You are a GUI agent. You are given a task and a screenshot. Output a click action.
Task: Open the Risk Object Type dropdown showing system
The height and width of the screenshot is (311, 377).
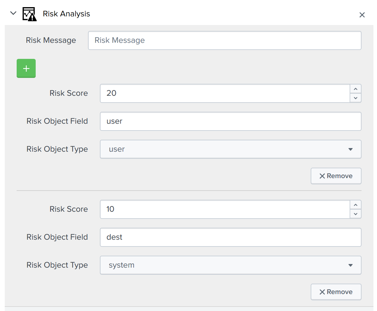pos(230,265)
